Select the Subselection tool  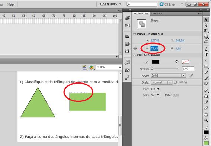tap(206, 25)
